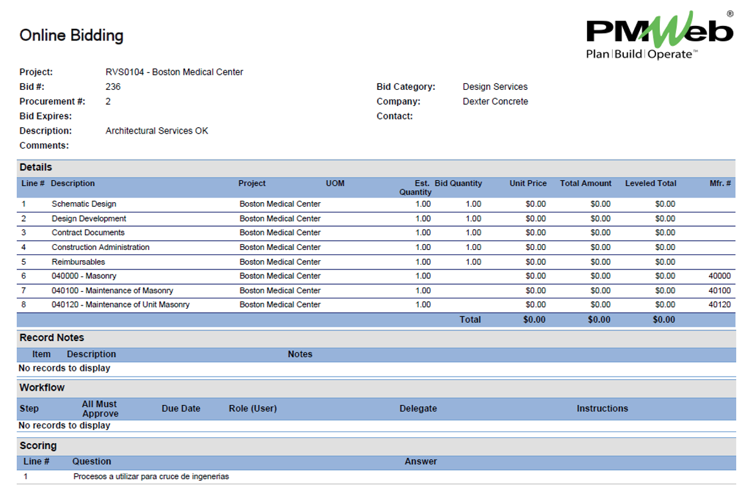Click the 'Notes' column header
The image size is (753, 498).
(300, 354)
